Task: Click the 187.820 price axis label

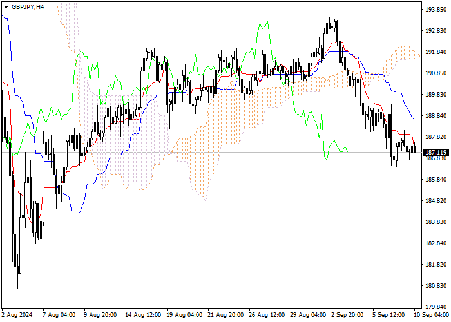Action: (436, 137)
